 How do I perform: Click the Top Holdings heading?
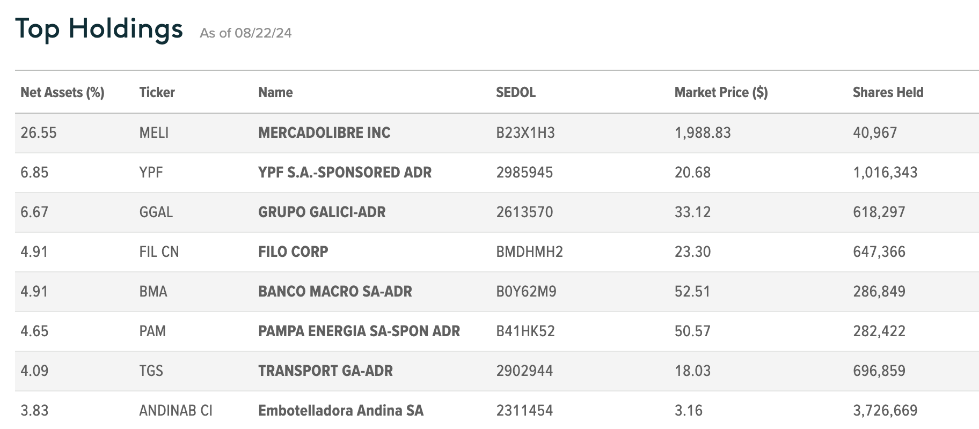tap(99, 28)
